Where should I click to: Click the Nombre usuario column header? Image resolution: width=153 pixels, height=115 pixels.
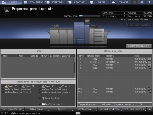62,56
